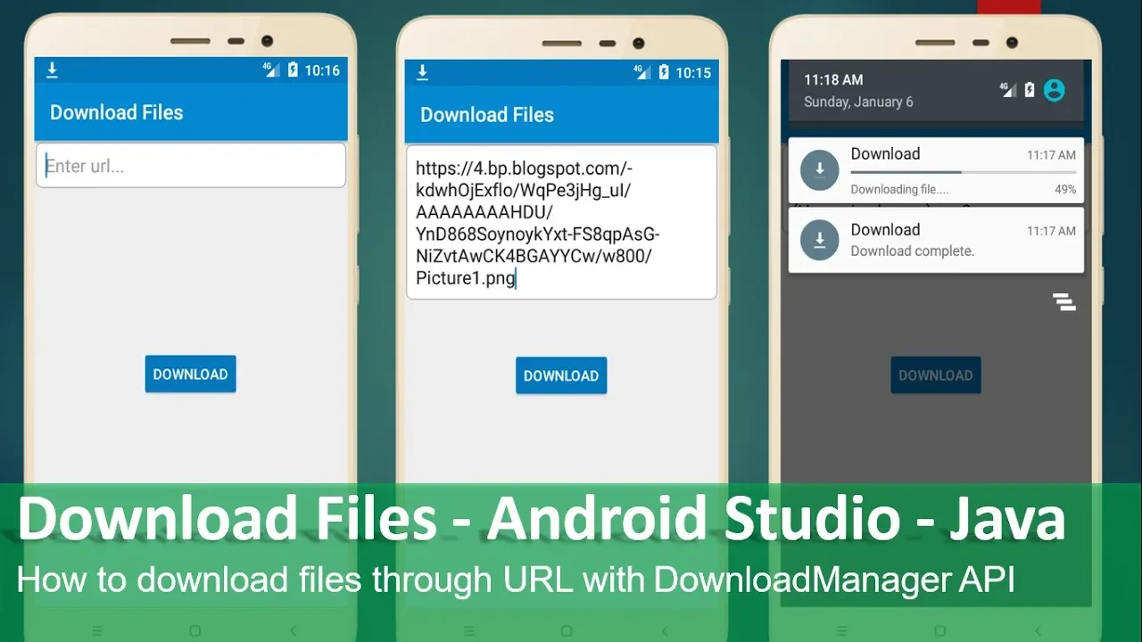Click the download circle icon of the complete notification

[820, 241]
